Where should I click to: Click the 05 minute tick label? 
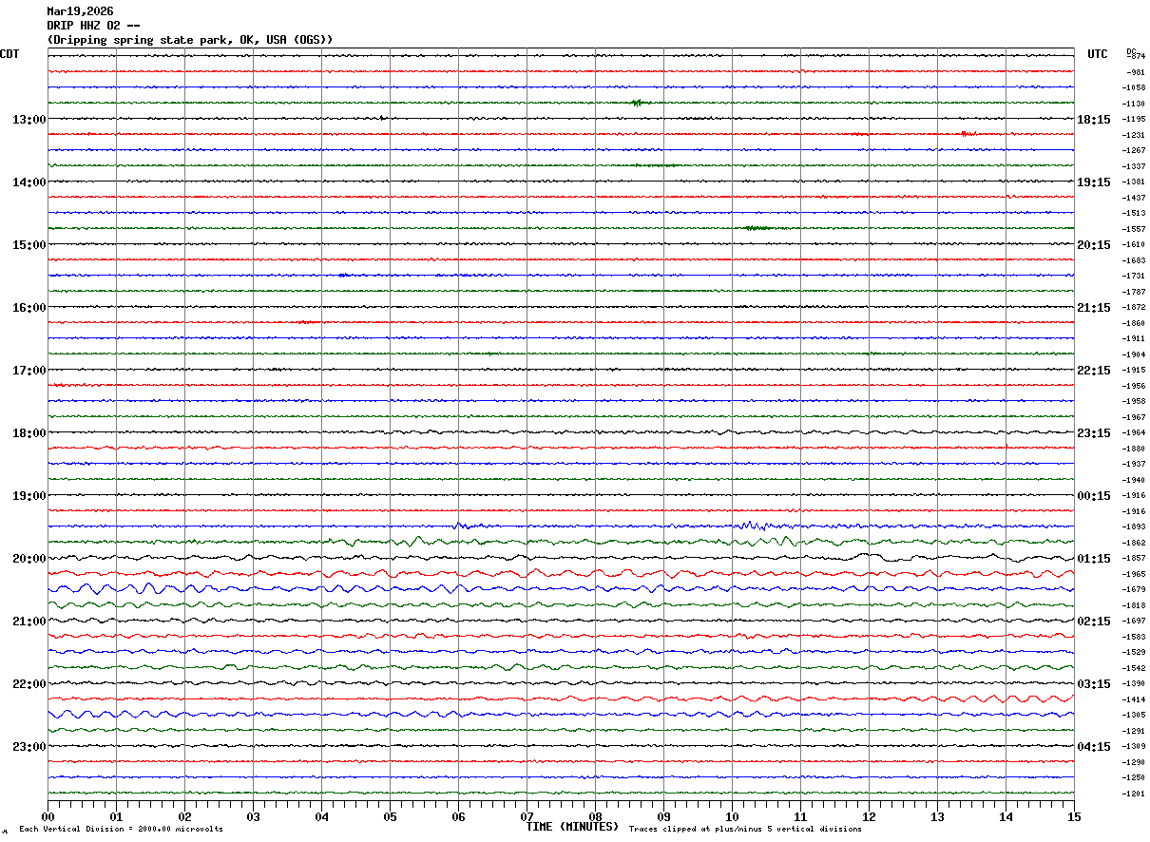[x=390, y=816]
